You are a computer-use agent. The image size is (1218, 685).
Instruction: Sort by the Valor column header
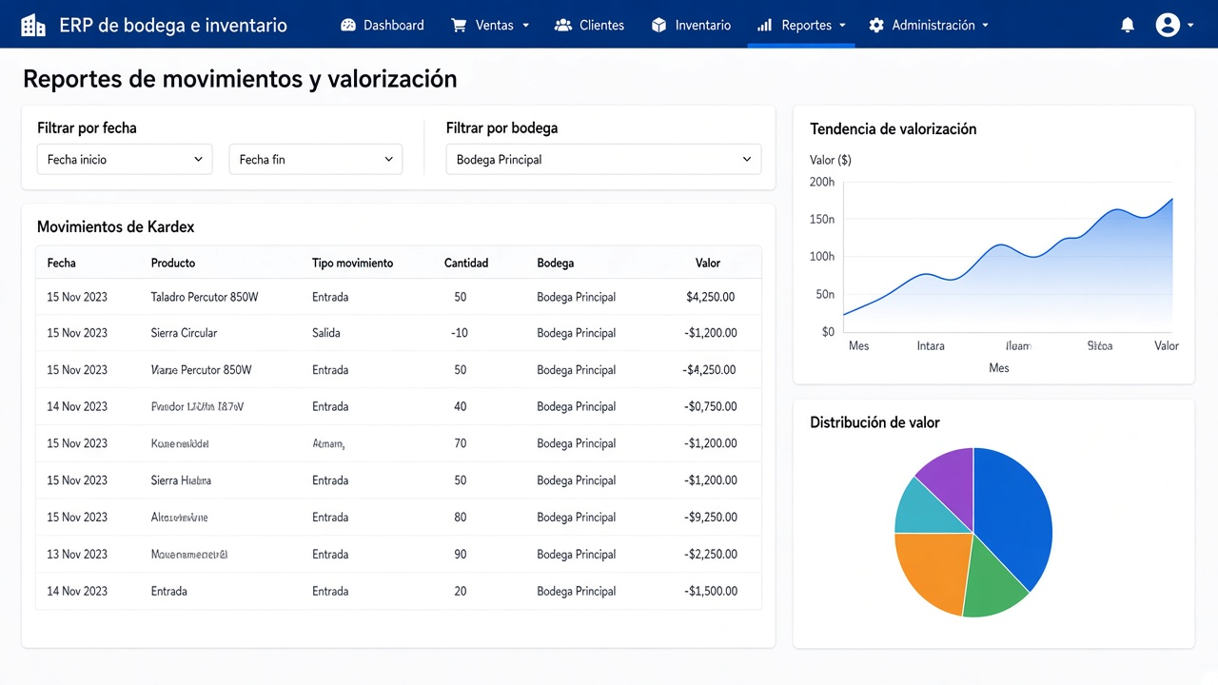708,263
